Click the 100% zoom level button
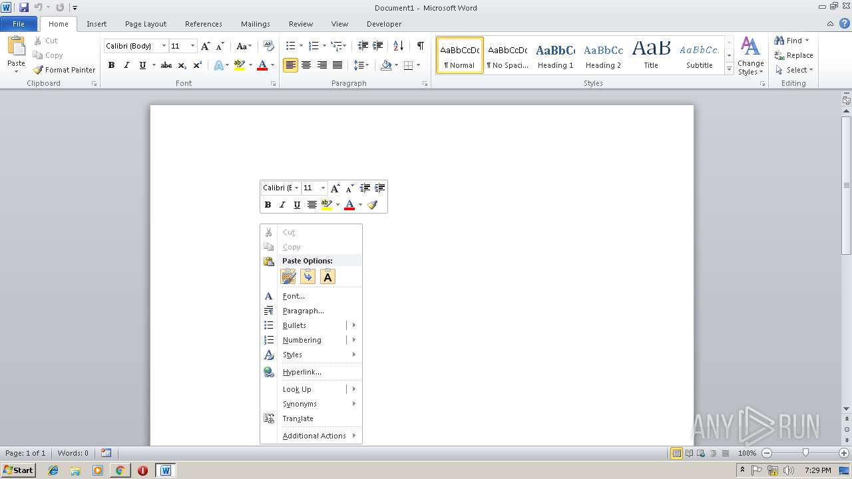Viewport: 852px width, 479px height. click(747, 453)
